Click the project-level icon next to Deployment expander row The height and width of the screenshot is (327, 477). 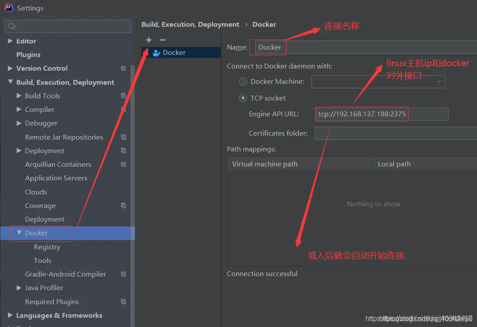pos(123,151)
